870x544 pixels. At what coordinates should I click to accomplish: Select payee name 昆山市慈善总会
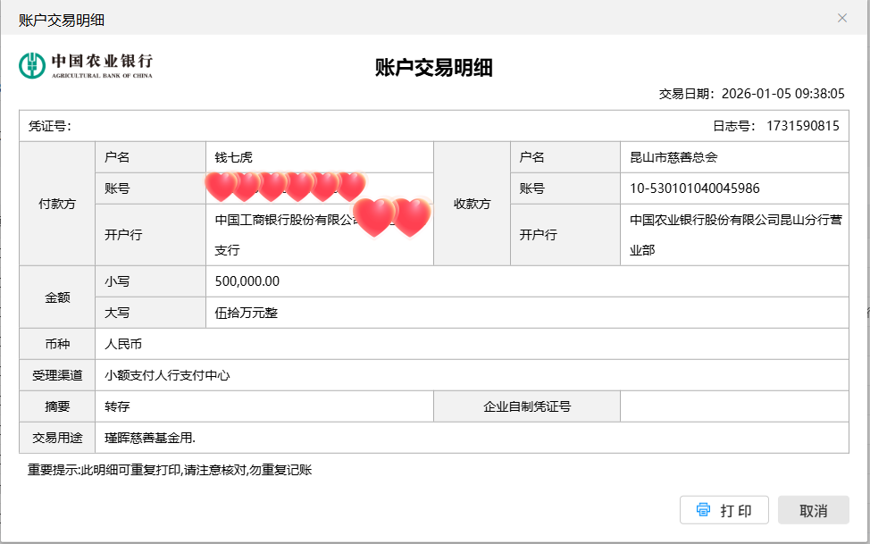[x=673, y=157]
